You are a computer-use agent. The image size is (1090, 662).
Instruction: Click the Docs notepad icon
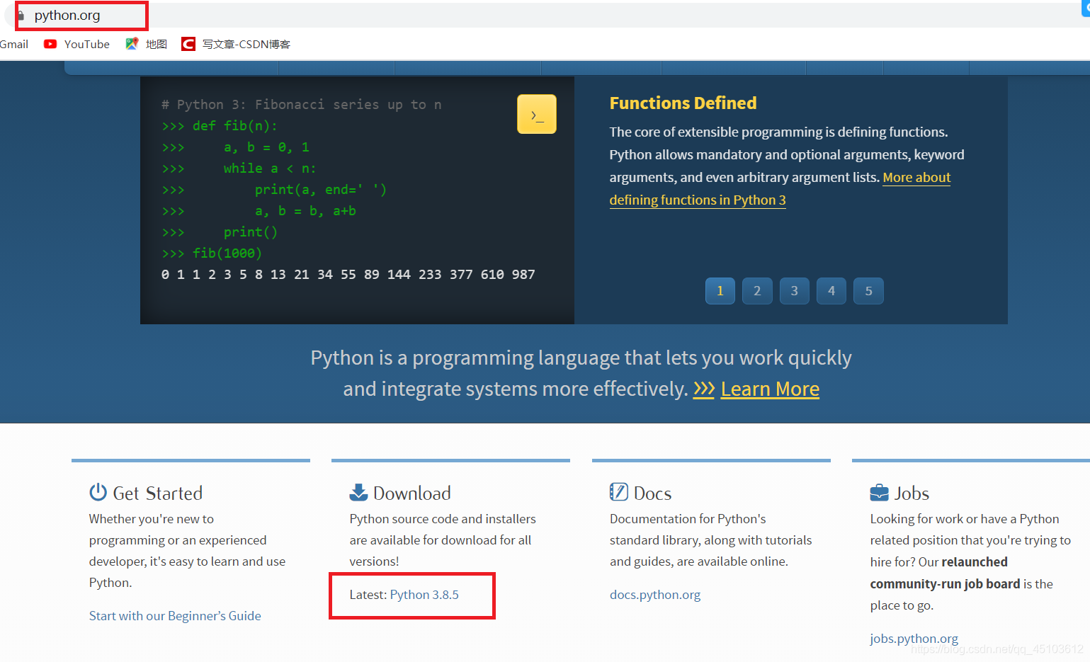coord(619,492)
